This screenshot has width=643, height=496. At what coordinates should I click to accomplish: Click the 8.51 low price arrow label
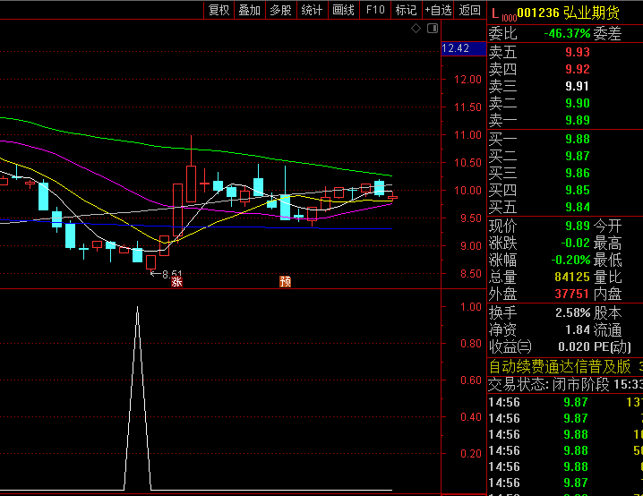[166, 274]
